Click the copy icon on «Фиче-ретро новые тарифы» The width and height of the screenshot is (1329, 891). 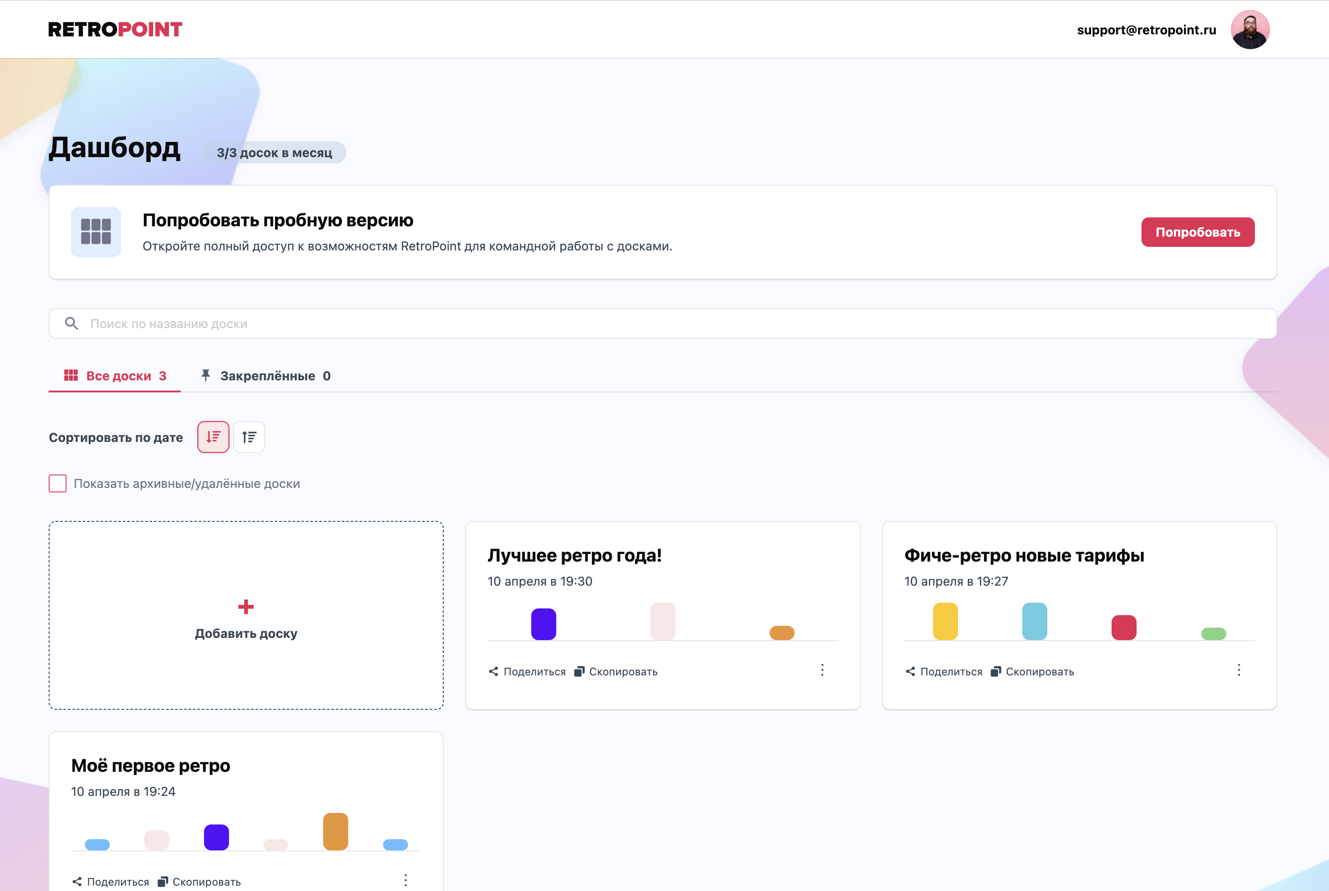pyautogui.click(x=995, y=671)
